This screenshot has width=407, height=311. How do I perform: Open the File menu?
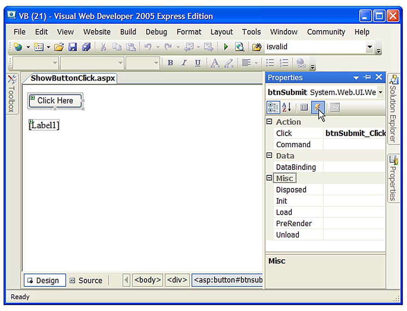19,32
